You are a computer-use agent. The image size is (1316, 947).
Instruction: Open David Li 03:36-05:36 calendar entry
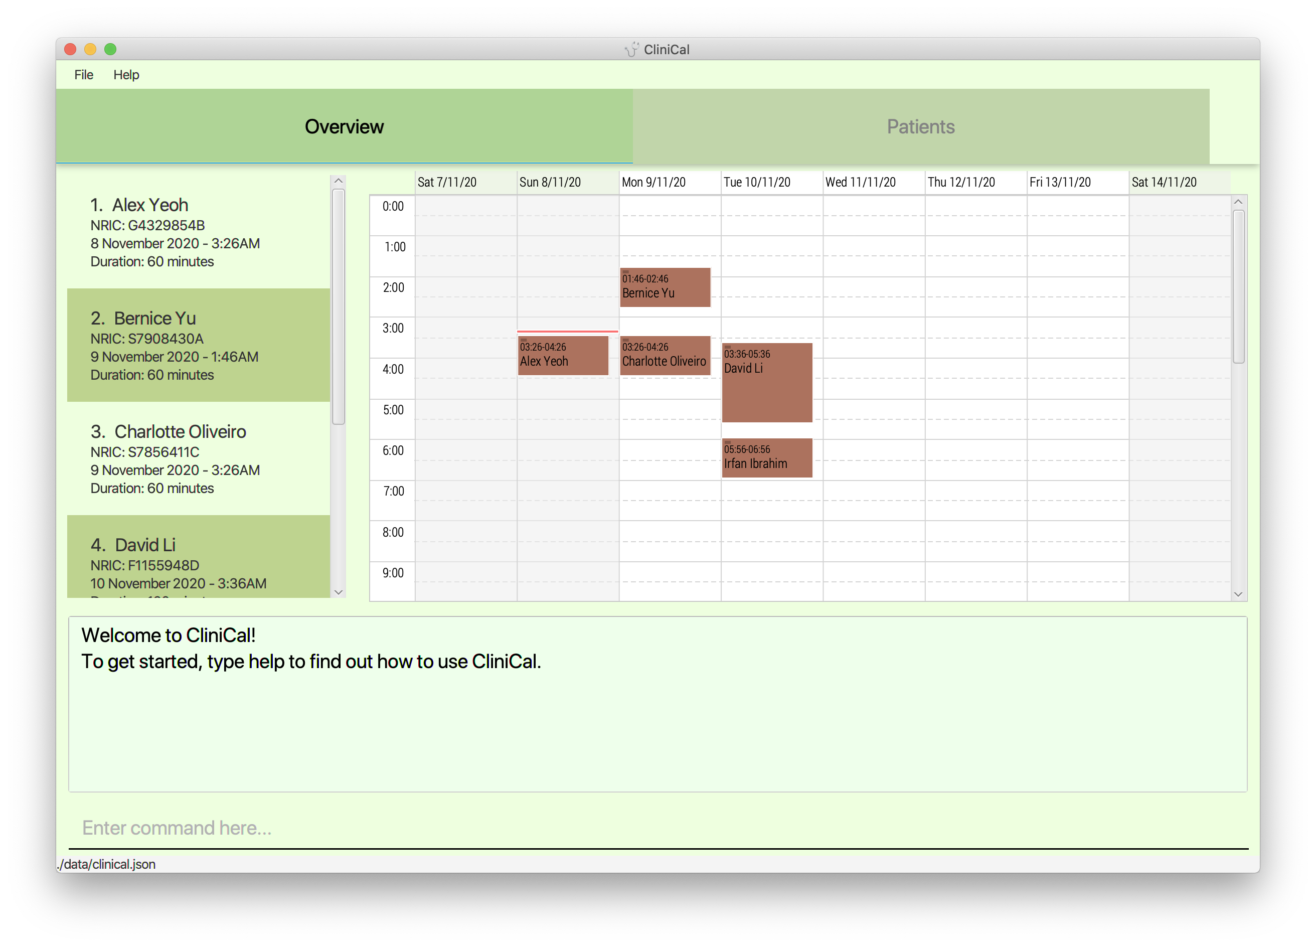(x=766, y=382)
